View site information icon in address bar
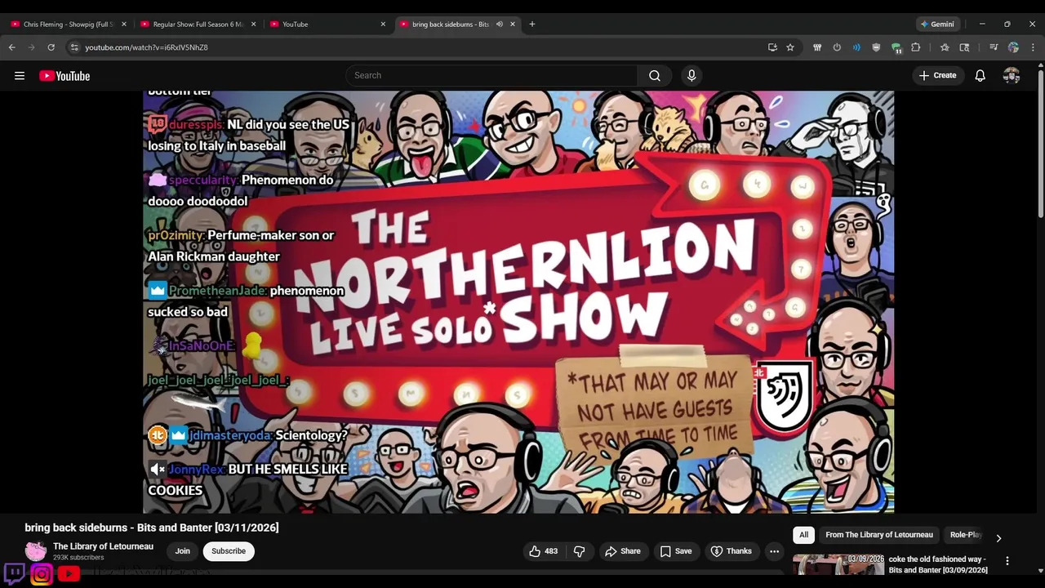The width and height of the screenshot is (1045, 588). (x=74, y=47)
